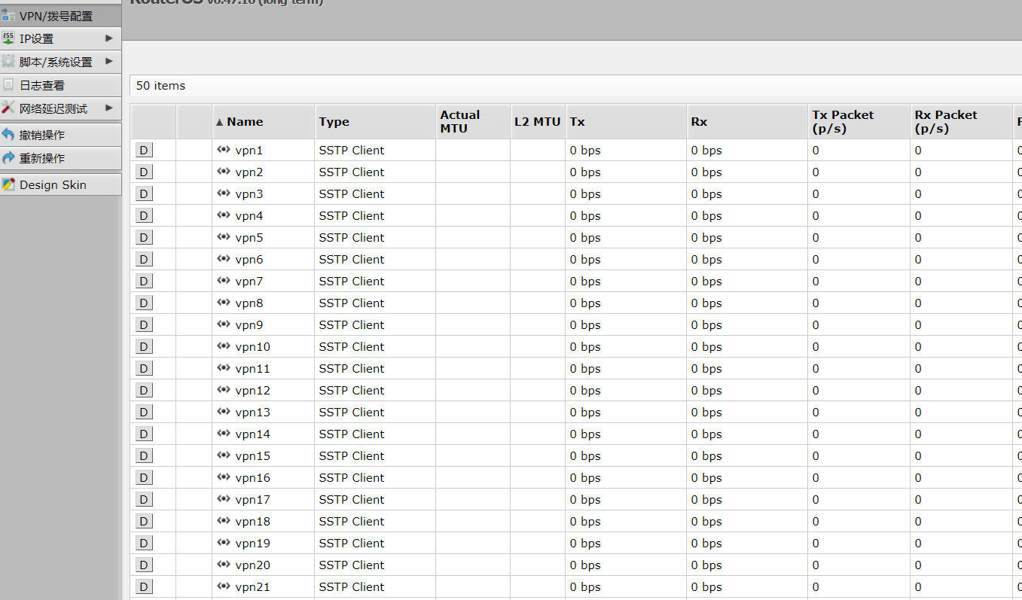The image size is (1022, 600).
Task: Sort table by Name column
Action: point(264,121)
